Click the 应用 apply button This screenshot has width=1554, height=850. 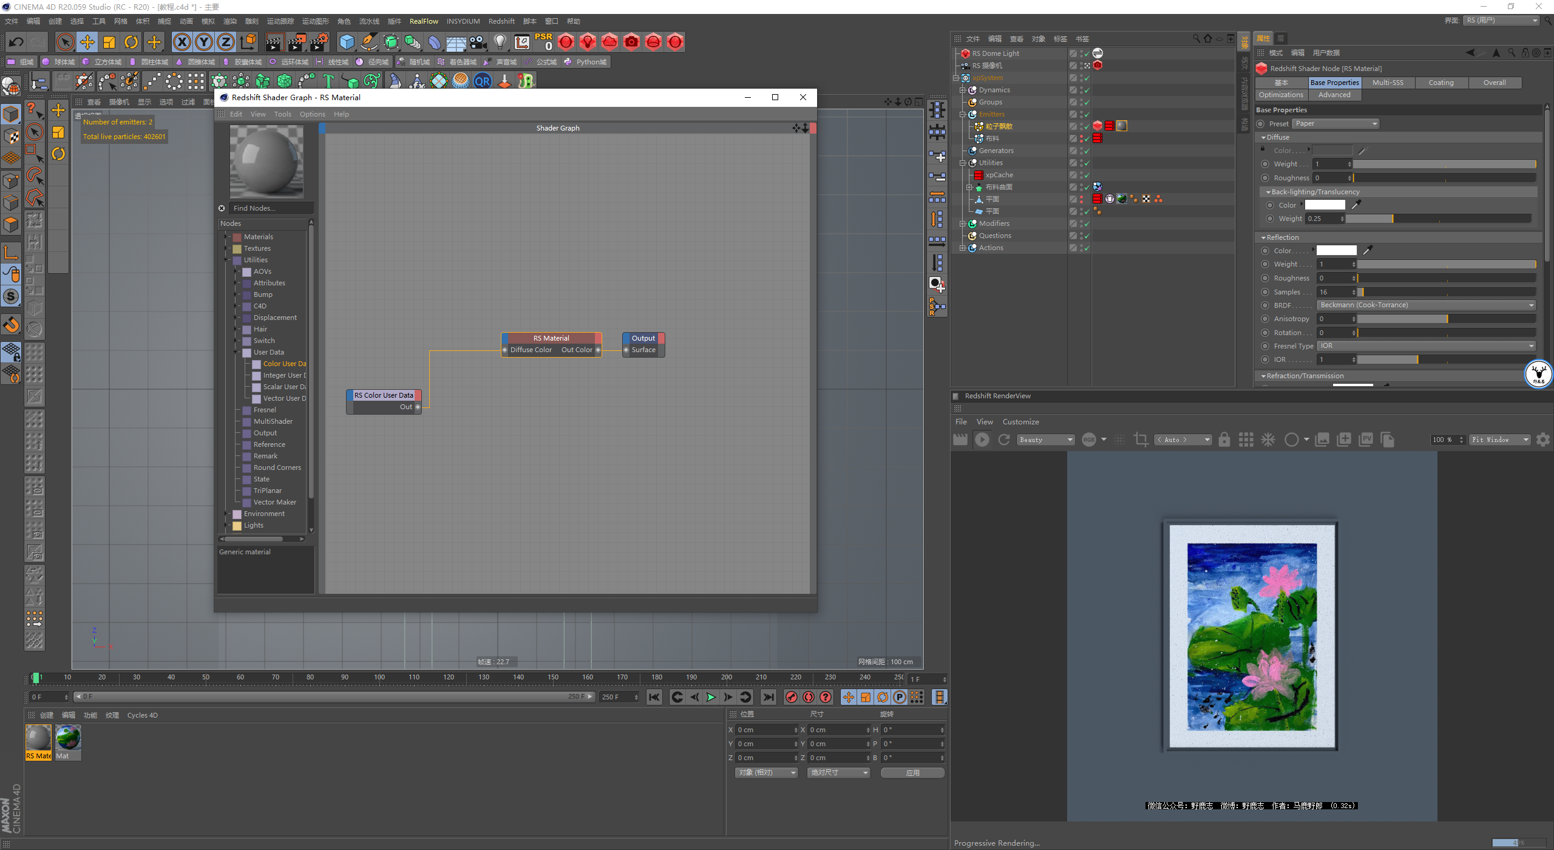pos(912,772)
